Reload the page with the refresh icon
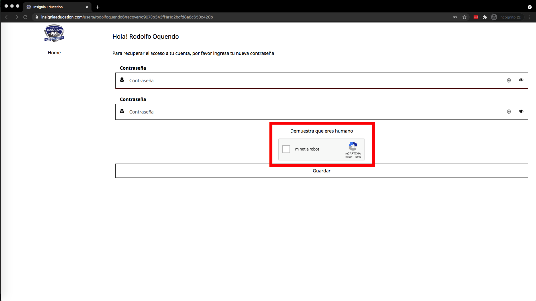The image size is (536, 301). [x=25, y=17]
